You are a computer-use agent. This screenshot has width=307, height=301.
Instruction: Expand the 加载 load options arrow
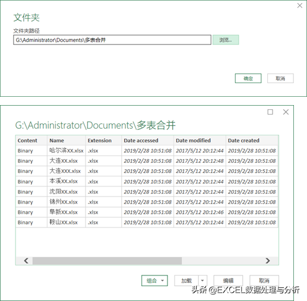point(202,280)
